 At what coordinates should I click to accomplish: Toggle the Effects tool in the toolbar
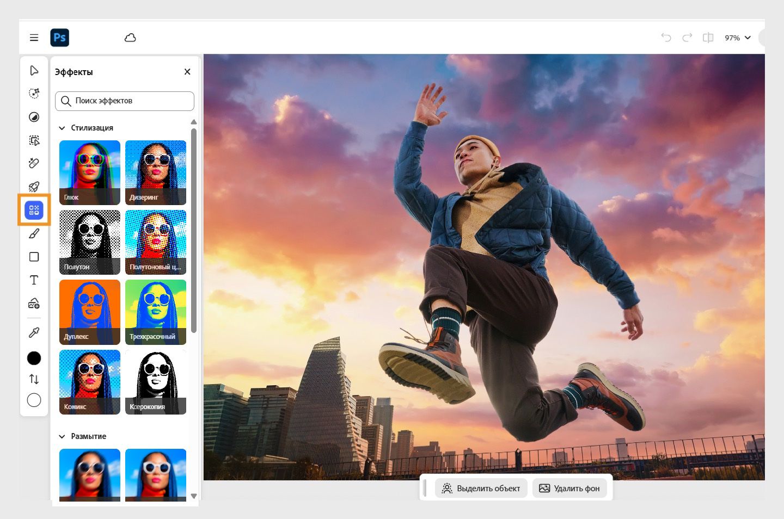click(34, 210)
